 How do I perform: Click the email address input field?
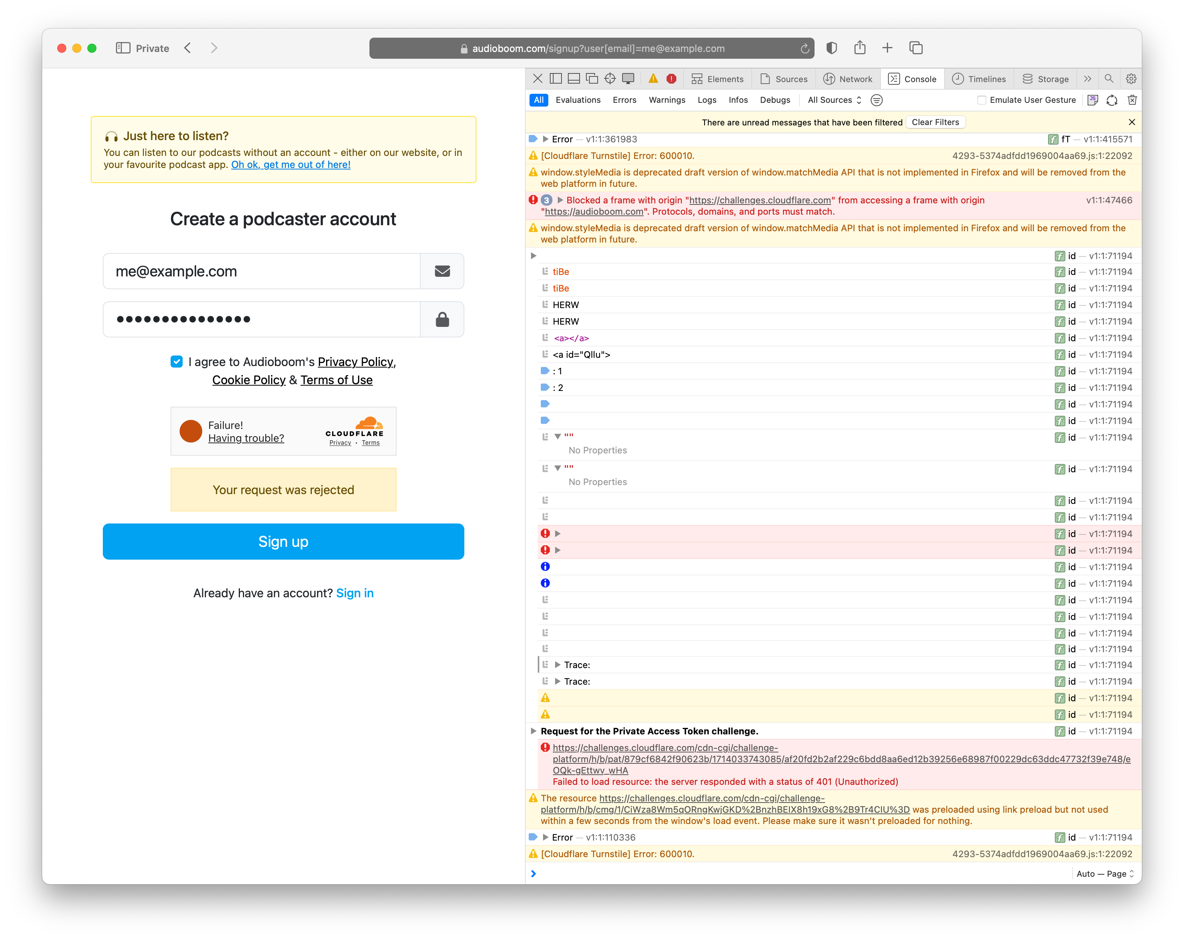click(261, 271)
